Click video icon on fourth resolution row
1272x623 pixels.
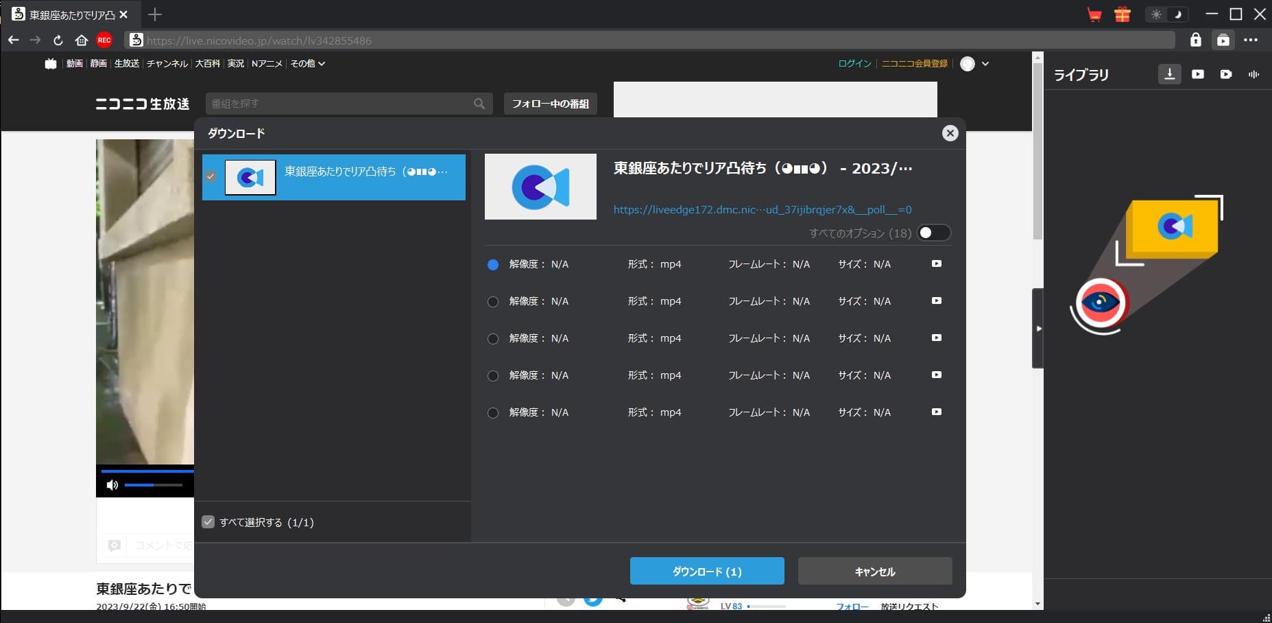[x=937, y=375]
